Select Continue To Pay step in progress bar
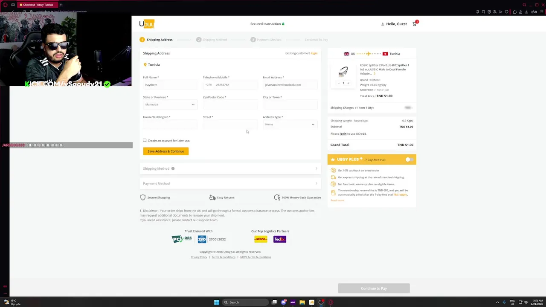The height and width of the screenshot is (307, 546). point(316,40)
